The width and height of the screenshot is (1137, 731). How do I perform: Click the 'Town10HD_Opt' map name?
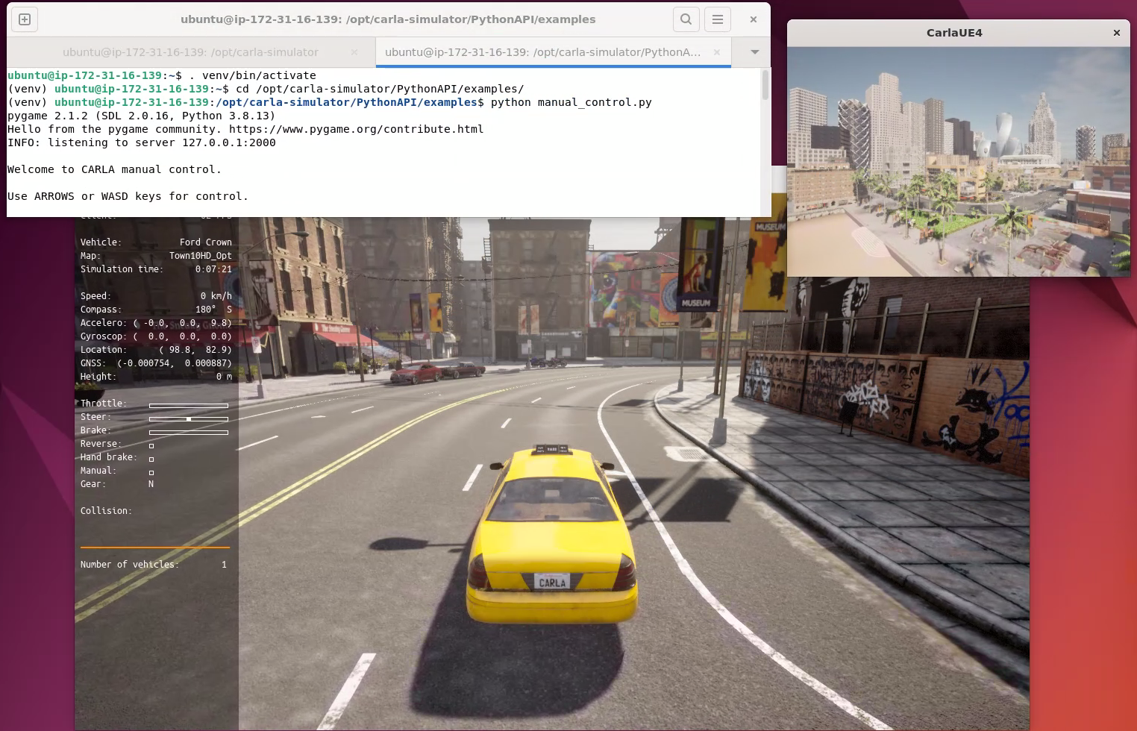201,256
